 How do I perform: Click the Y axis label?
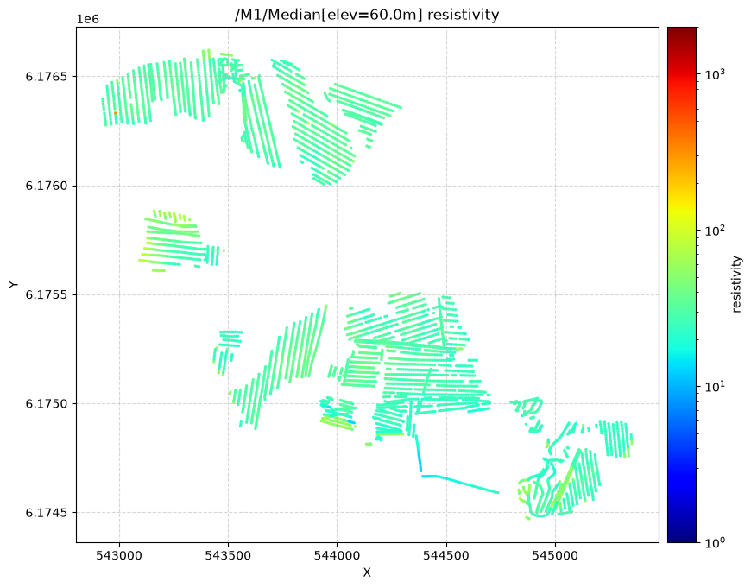(14, 285)
